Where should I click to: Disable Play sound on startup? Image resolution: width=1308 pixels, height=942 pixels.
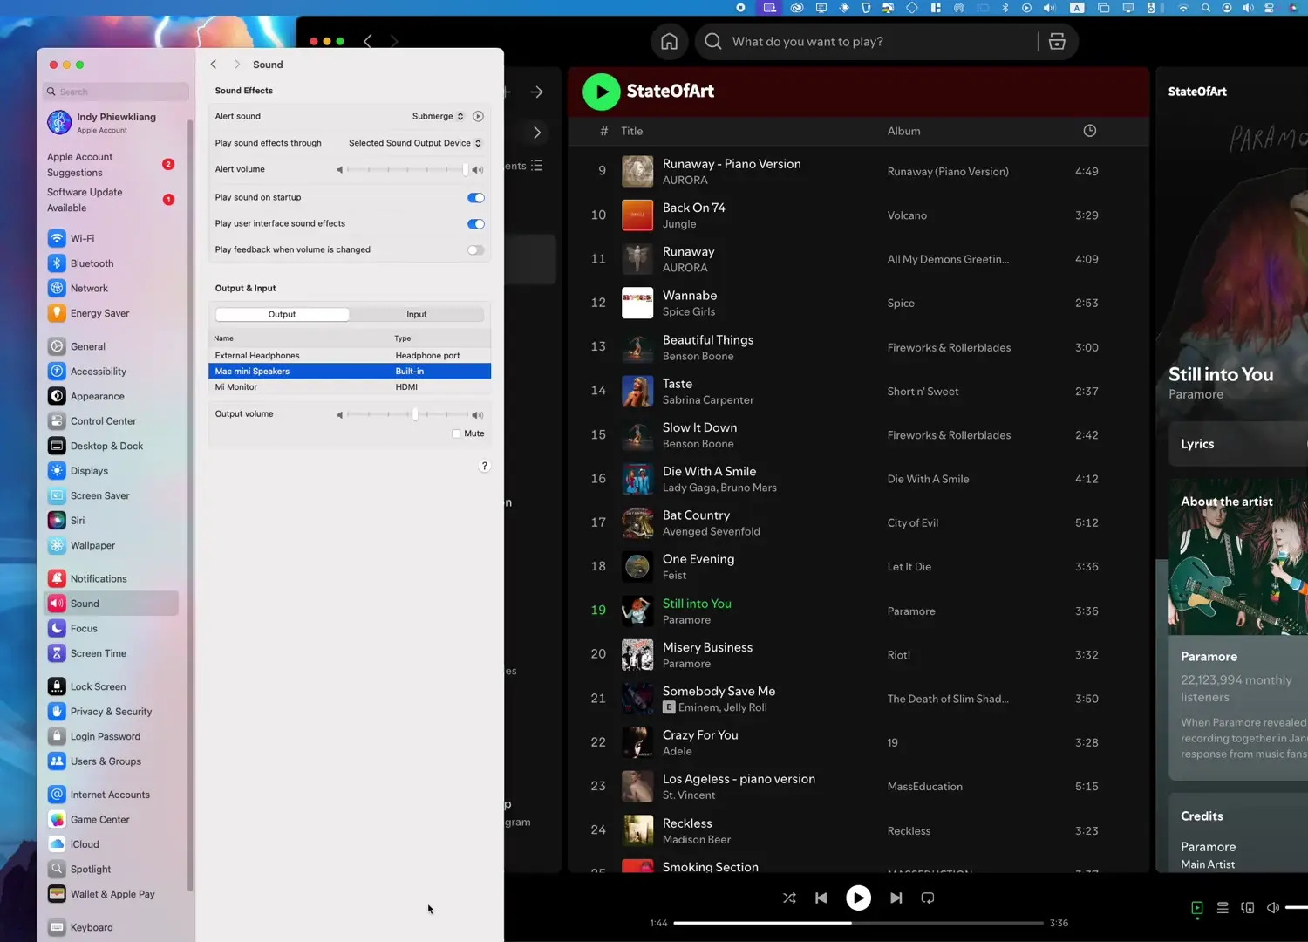click(x=475, y=198)
